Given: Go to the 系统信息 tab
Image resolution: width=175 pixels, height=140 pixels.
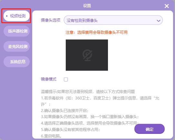Looking at the screenshot, I should 16,62.
